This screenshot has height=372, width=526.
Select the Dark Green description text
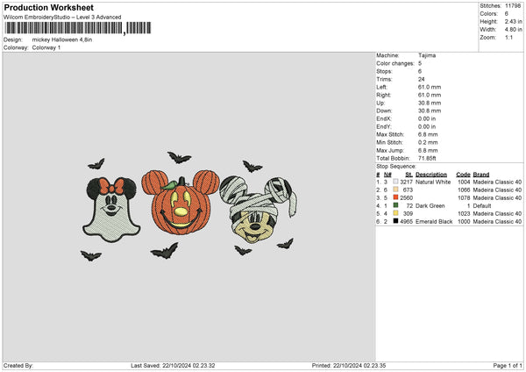(x=430, y=206)
